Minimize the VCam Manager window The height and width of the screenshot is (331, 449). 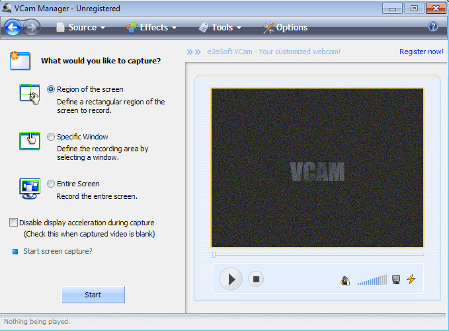(392, 9)
